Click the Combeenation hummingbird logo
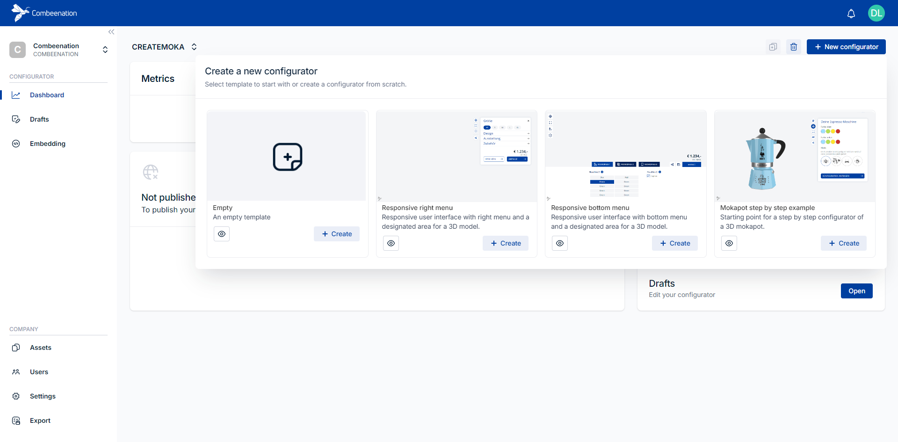 pos(20,13)
